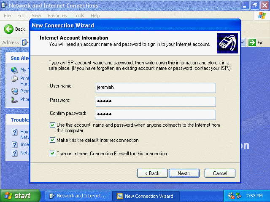Image resolution: width=270 pixels, height=202 pixels.
Task: Focus the Confirm password field
Action: pos(156,114)
